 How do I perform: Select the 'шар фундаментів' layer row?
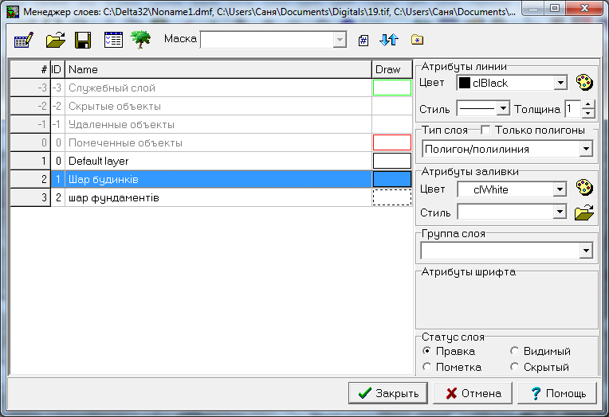click(212, 198)
